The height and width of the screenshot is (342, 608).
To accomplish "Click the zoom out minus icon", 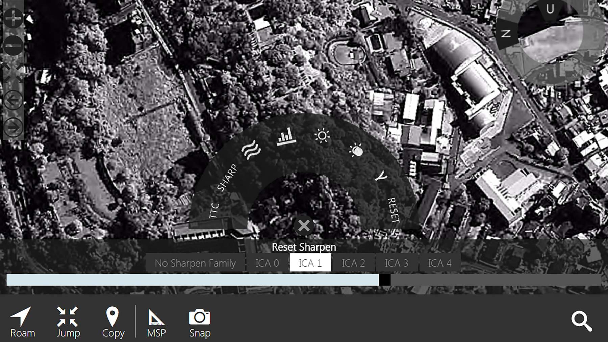I will tap(13, 45).
